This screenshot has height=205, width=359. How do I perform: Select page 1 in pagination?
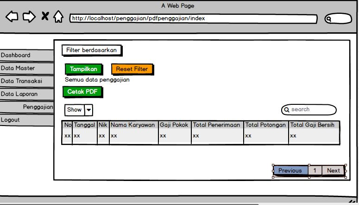[x=315, y=171]
